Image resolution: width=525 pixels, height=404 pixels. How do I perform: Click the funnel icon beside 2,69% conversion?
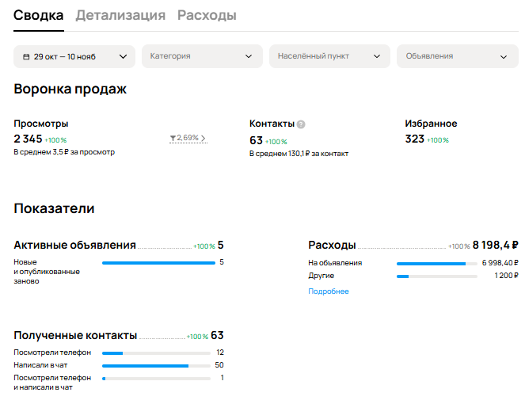pyautogui.click(x=173, y=139)
